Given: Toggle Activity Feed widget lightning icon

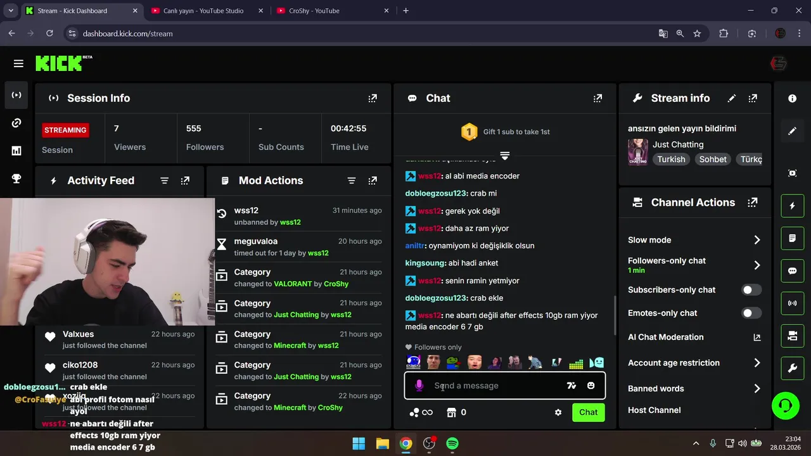Looking at the screenshot, I should pos(793,206).
